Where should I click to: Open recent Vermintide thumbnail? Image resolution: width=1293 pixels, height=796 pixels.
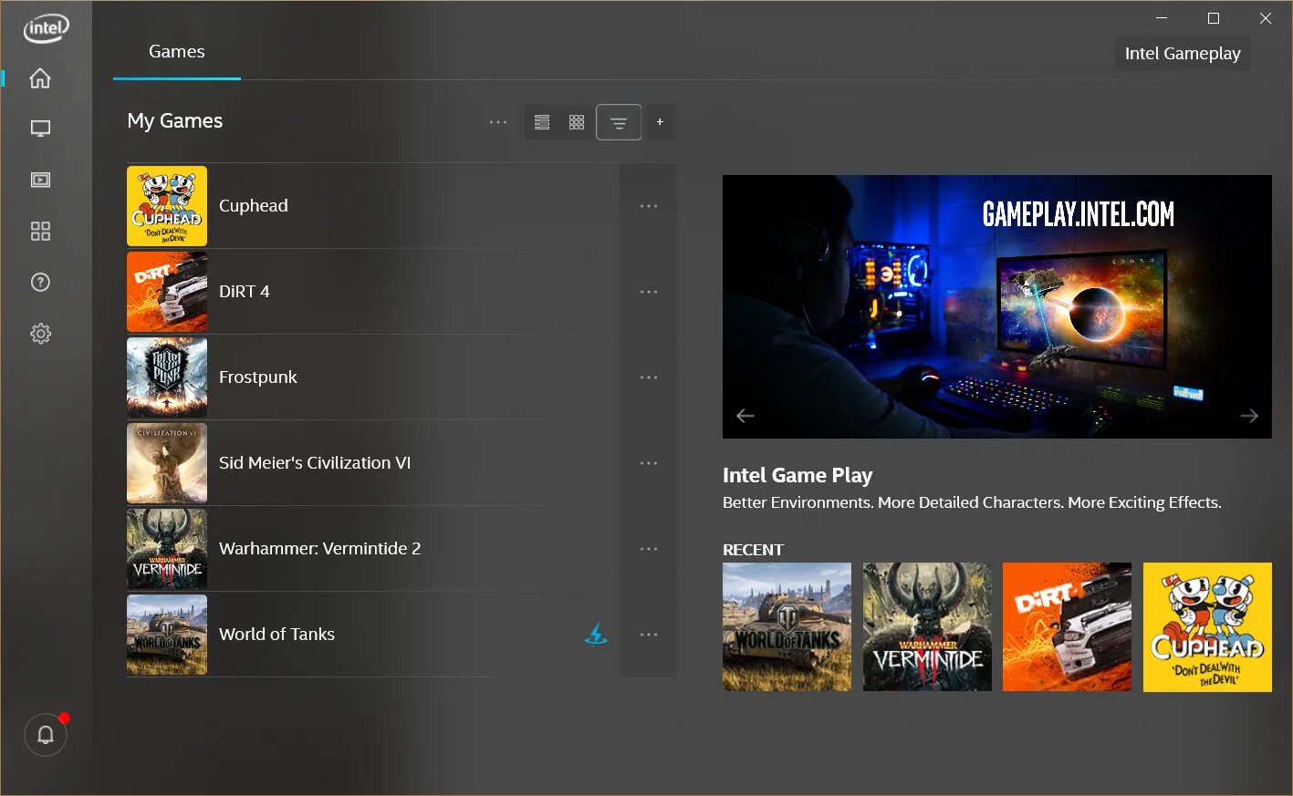click(927, 626)
